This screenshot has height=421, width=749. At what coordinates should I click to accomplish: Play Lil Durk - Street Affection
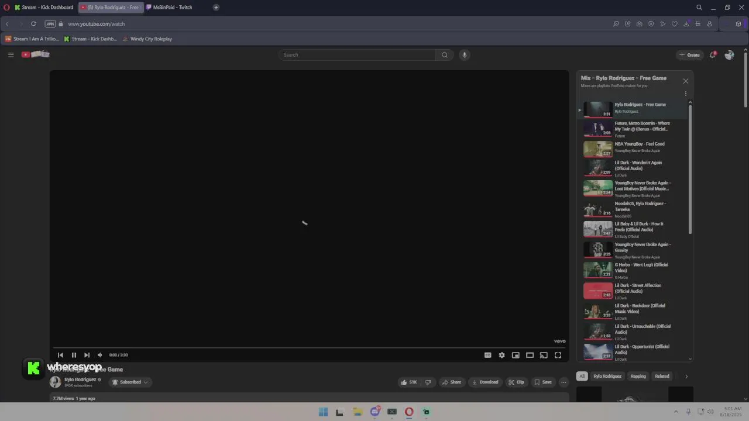(x=632, y=291)
